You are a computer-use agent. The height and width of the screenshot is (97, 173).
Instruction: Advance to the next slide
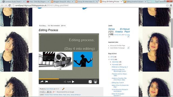pos(73,82)
